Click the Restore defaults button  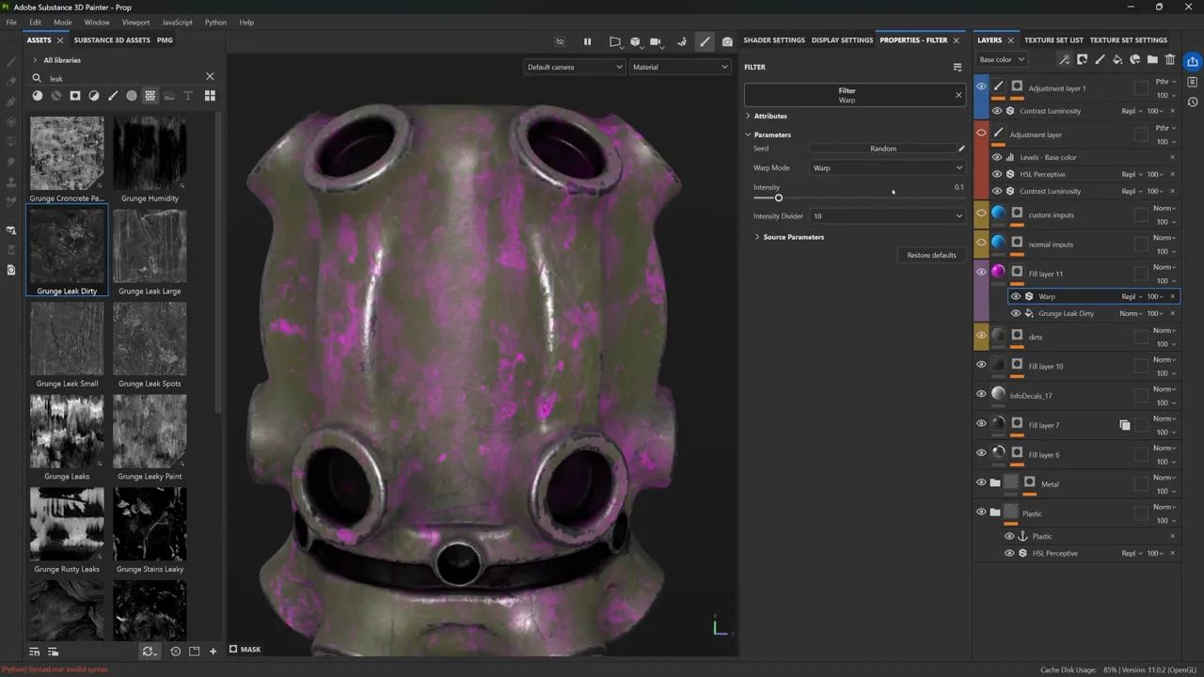coord(931,255)
